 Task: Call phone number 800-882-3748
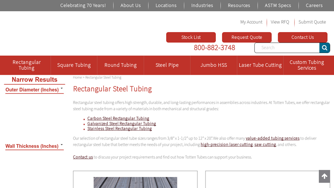coord(214,48)
